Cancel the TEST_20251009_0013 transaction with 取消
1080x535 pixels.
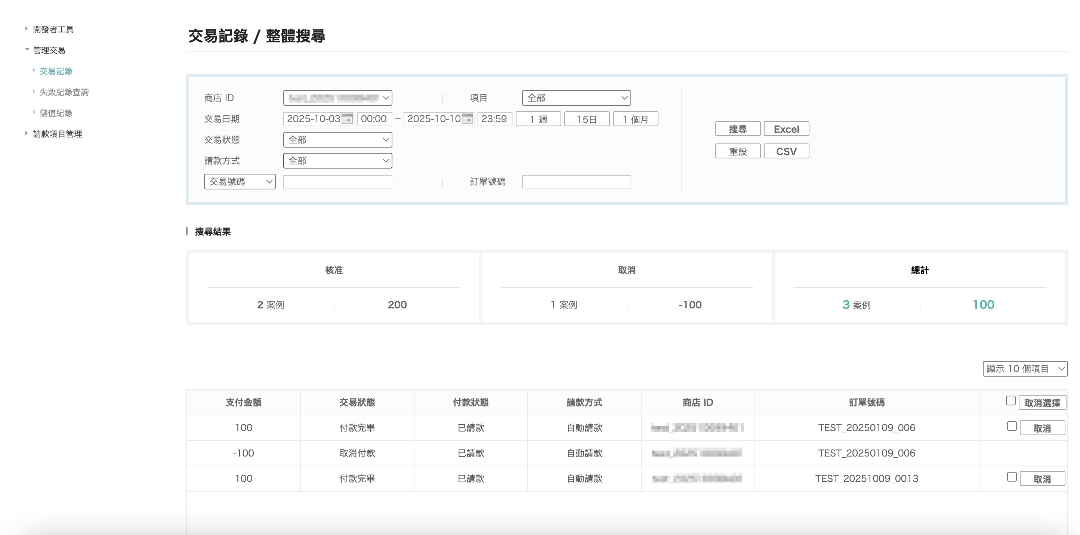click(x=1042, y=479)
